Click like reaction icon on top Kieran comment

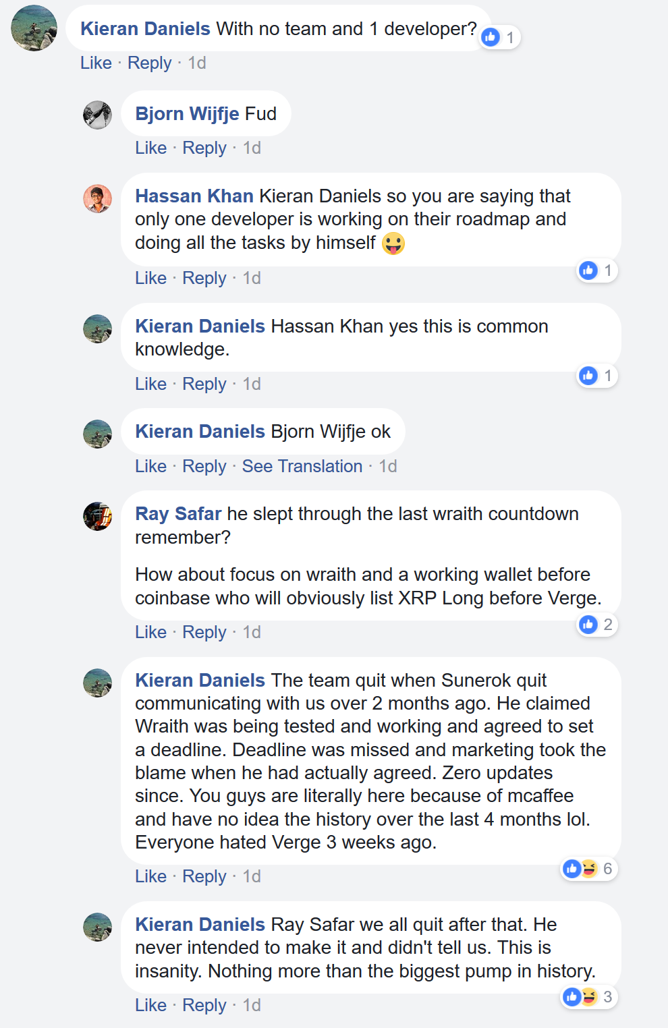point(491,37)
